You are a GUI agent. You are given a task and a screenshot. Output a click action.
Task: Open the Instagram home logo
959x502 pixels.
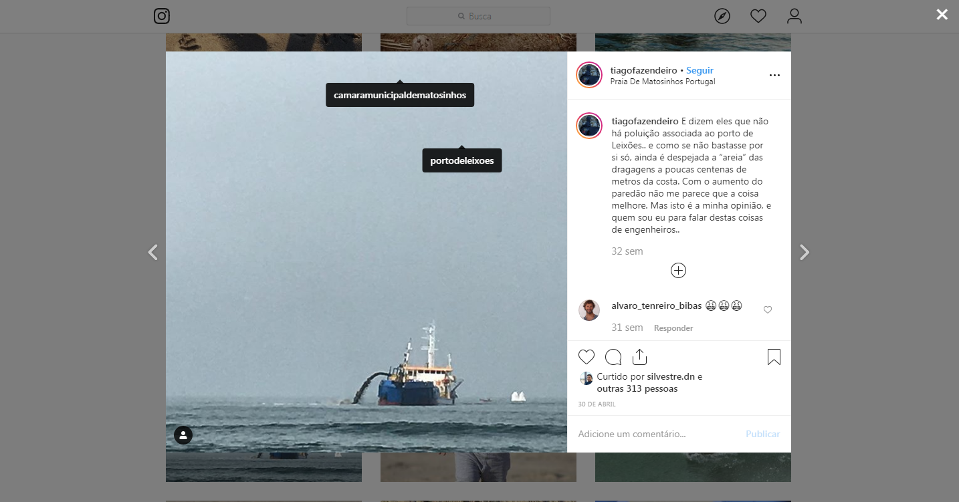[x=162, y=16]
